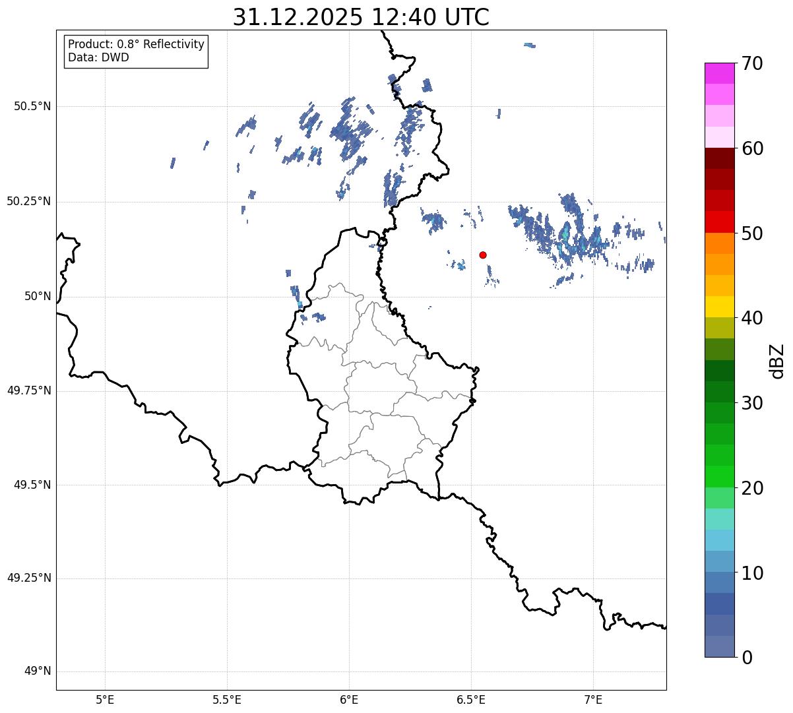
Task: Click the '50.5°N' latitude label
Action: pyautogui.click(x=32, y=106)
